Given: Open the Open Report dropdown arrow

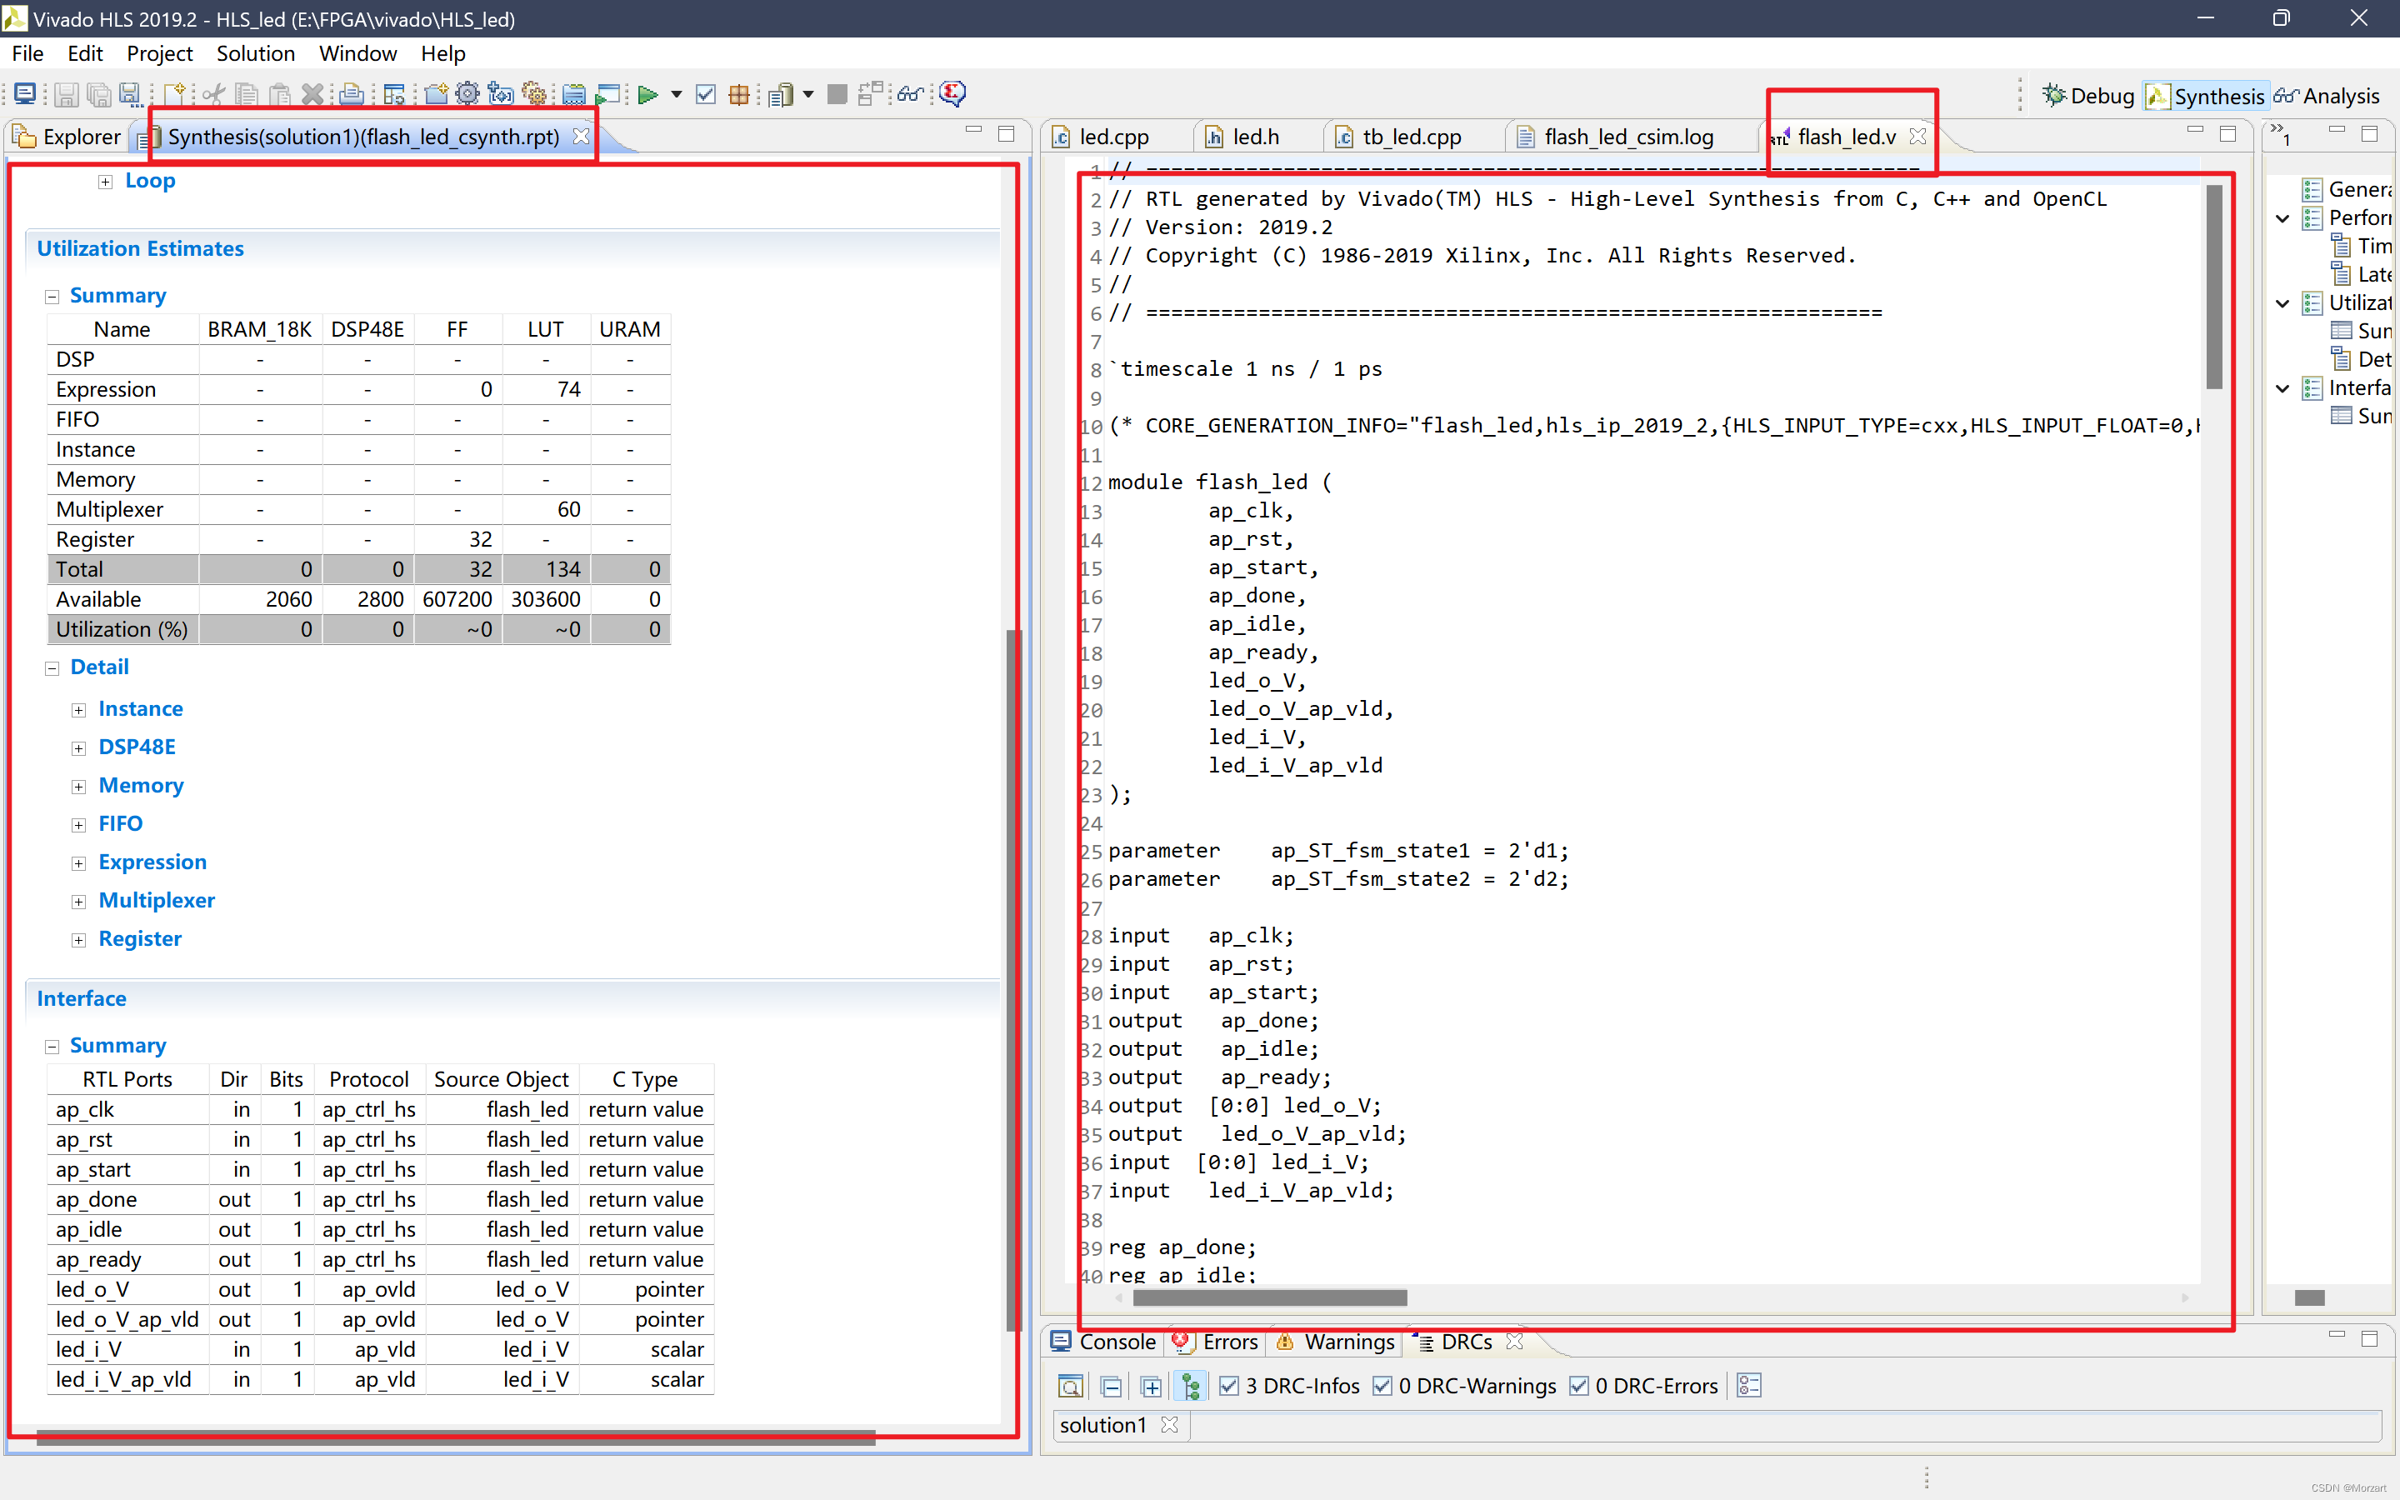Looking at the screenshot, I should 808,94.
